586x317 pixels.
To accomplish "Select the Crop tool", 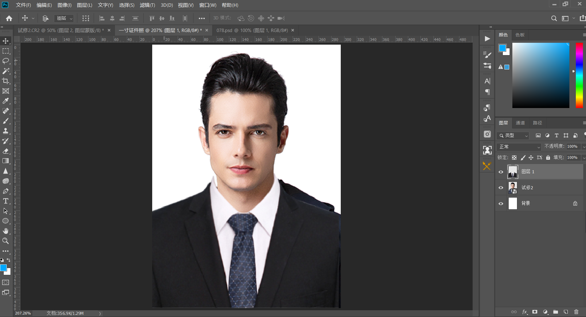I will (6, 81).
